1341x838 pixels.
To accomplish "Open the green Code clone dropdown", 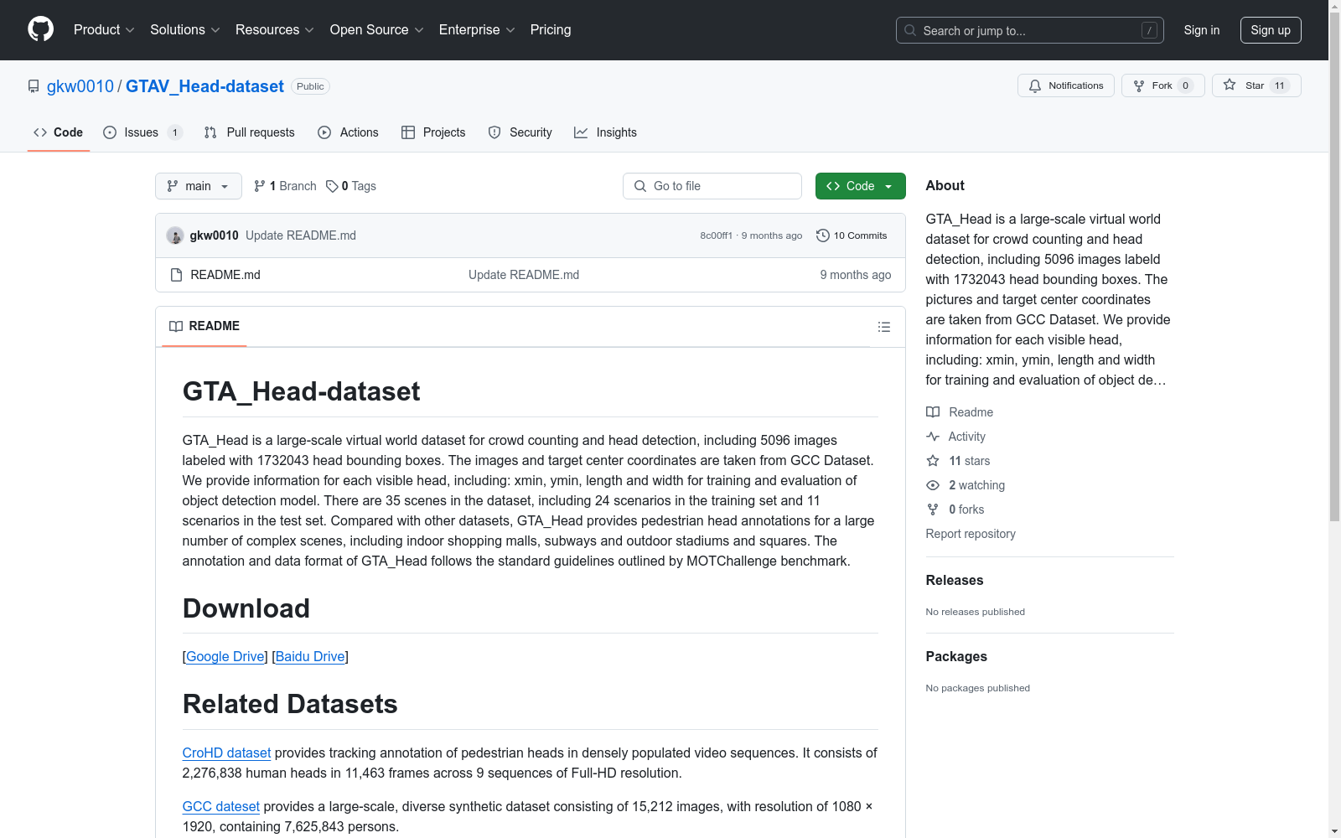I will (x=860, y=186).
